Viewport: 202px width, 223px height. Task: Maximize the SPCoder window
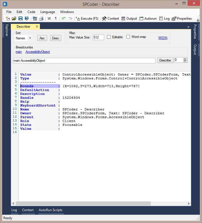point(184,3)
